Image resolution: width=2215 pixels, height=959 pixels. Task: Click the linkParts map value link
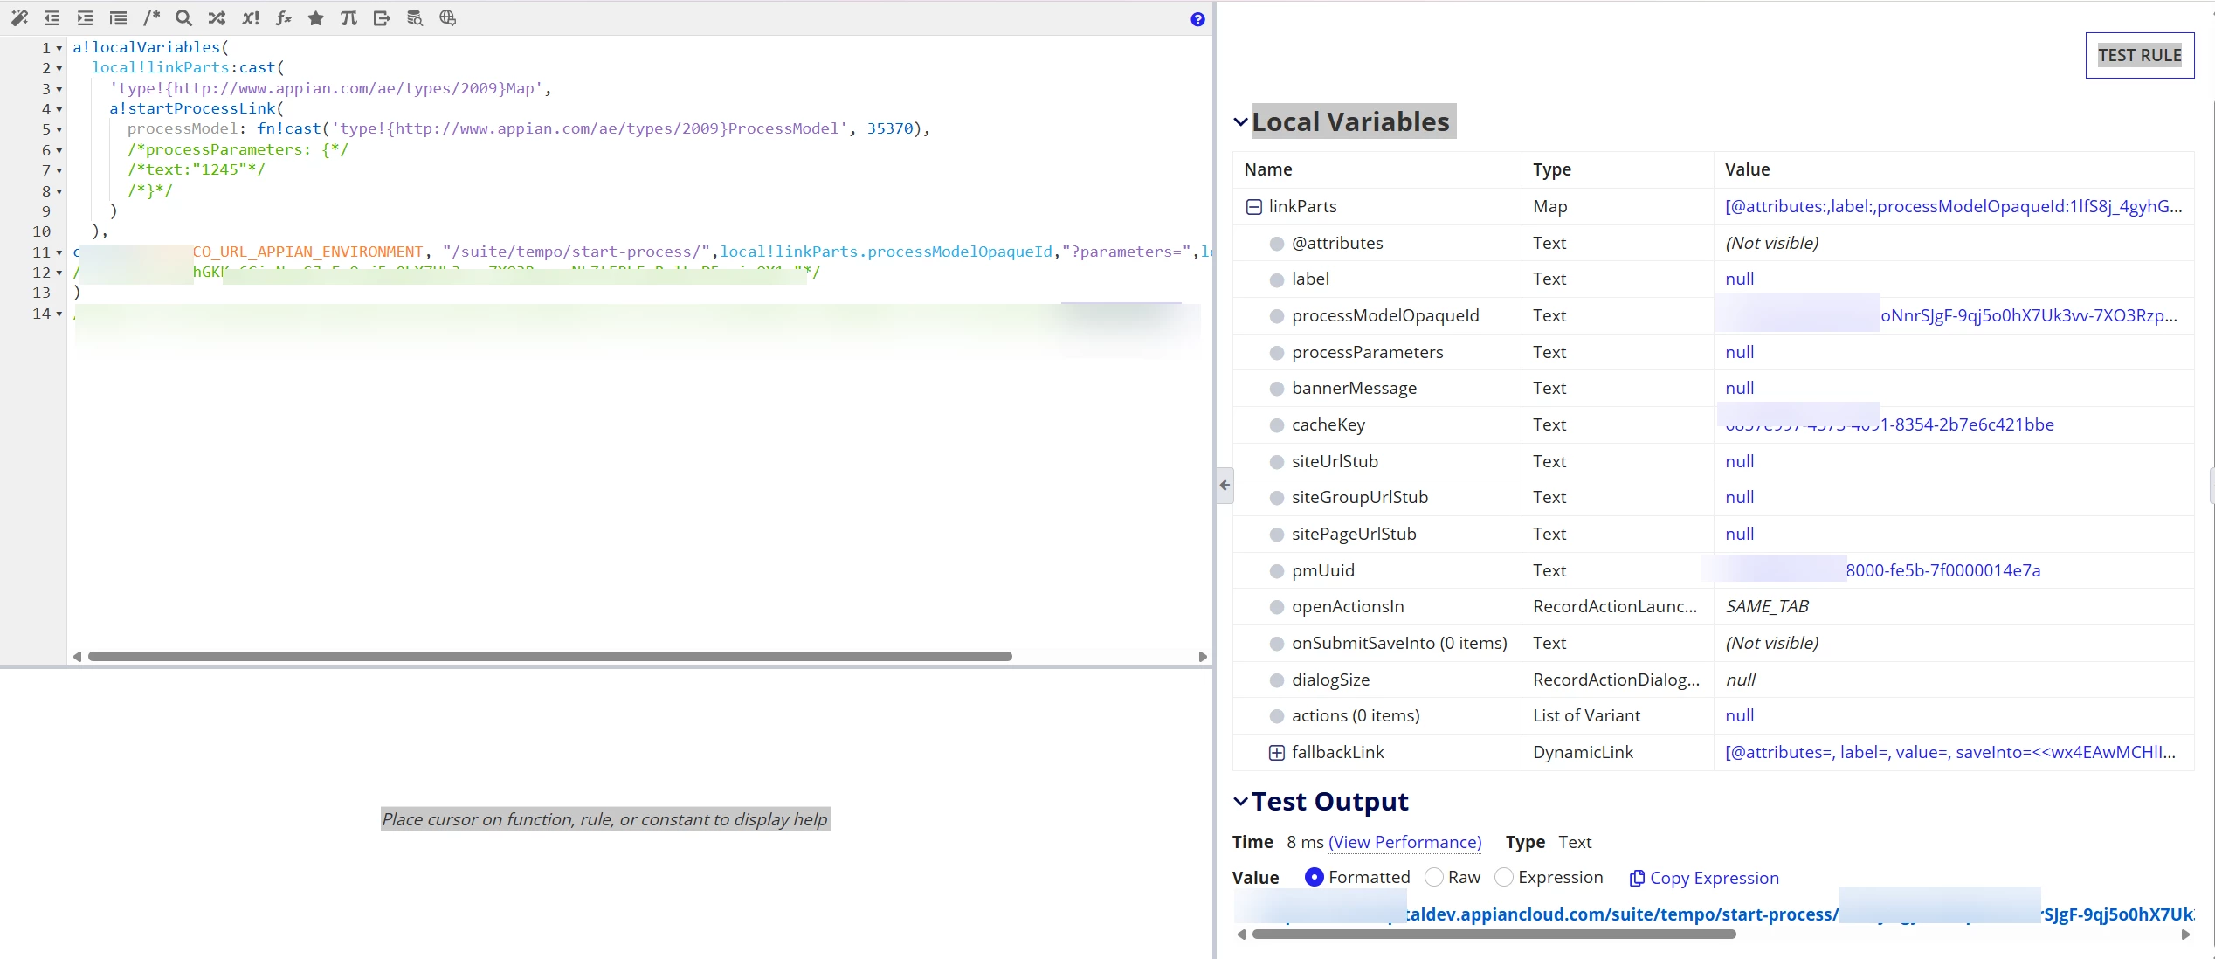(1953, 206)
